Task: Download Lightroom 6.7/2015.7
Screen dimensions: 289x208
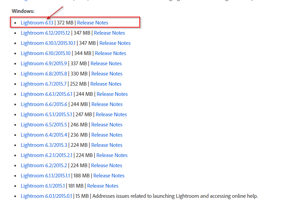Action: 44,84
